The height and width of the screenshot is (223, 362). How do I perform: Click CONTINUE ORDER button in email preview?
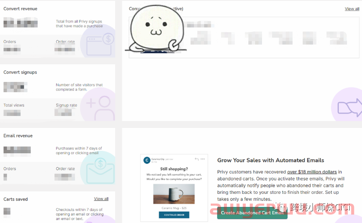pos(174,215)
